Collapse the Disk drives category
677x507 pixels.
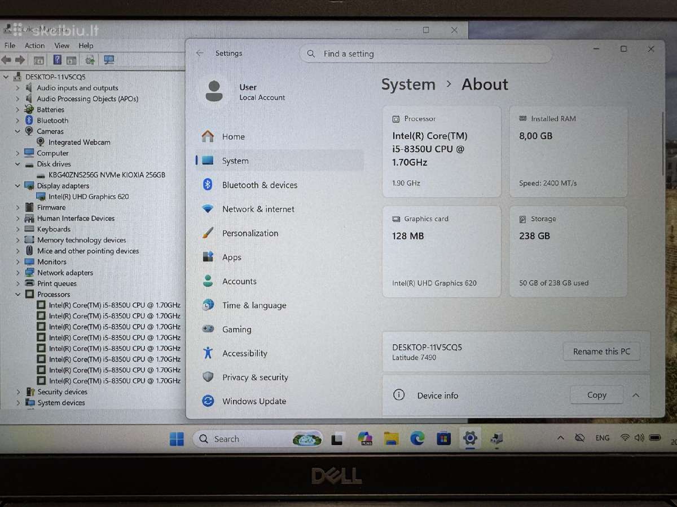tap(17, 164)
